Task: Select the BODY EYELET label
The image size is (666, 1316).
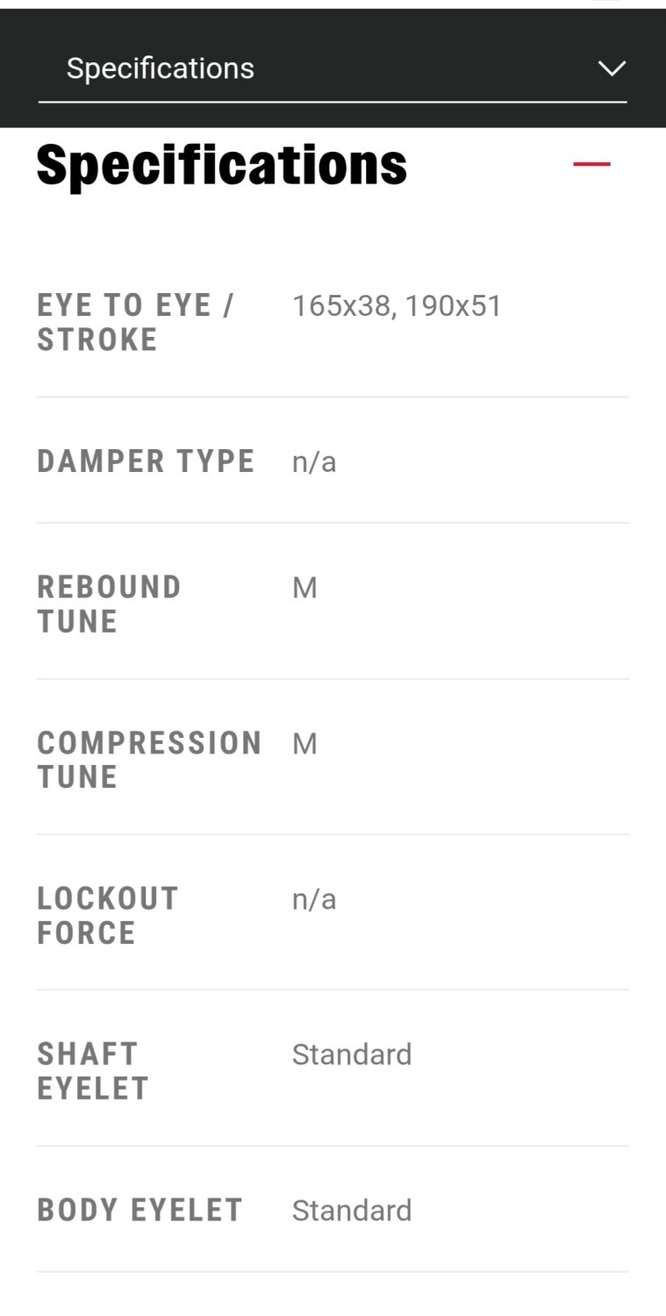Action: 140,1211
